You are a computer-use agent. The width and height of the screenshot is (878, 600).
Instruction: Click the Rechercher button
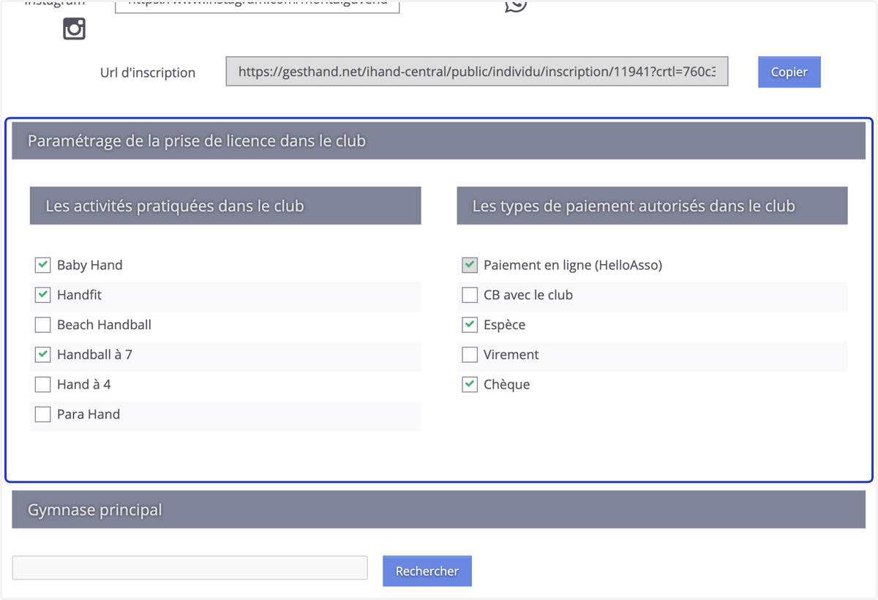(427, 571)
